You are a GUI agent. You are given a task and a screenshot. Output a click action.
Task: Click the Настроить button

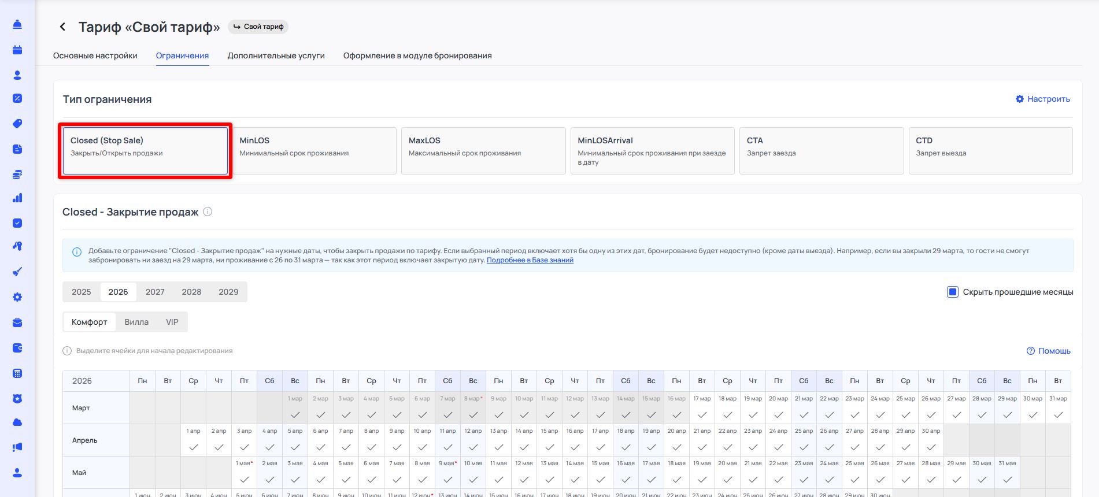(1042, 99)
